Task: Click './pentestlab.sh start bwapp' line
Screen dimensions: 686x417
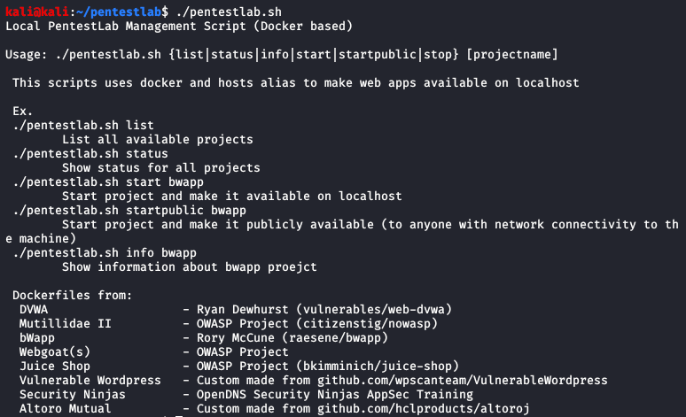Action: coord(108,182)
